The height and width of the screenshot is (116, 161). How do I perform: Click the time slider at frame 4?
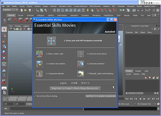point(17,99)
